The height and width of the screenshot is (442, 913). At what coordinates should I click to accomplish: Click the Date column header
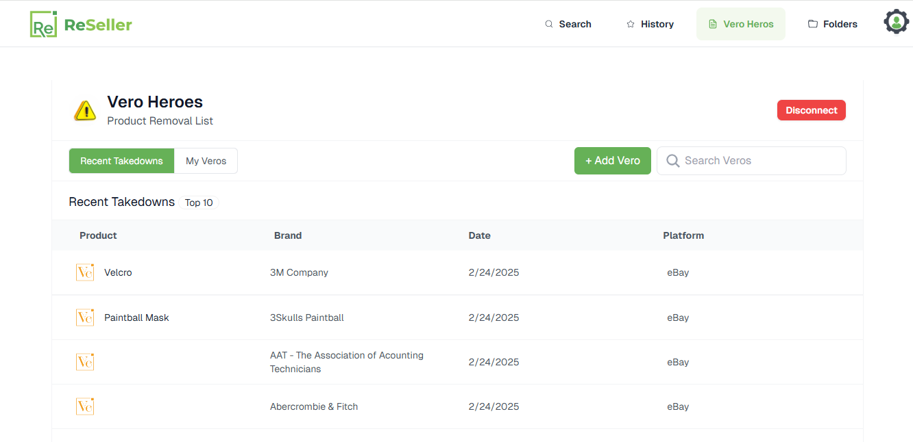tap(480, 235)
